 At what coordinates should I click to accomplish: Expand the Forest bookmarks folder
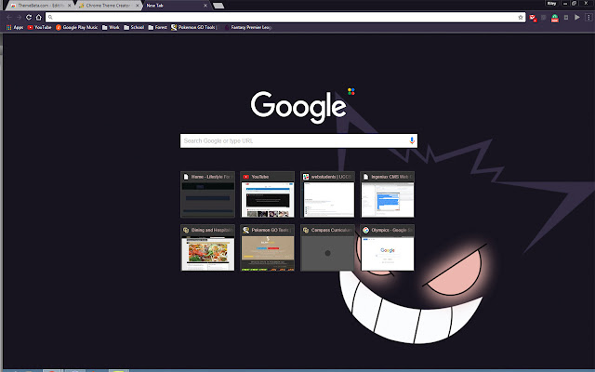[157, 27]
